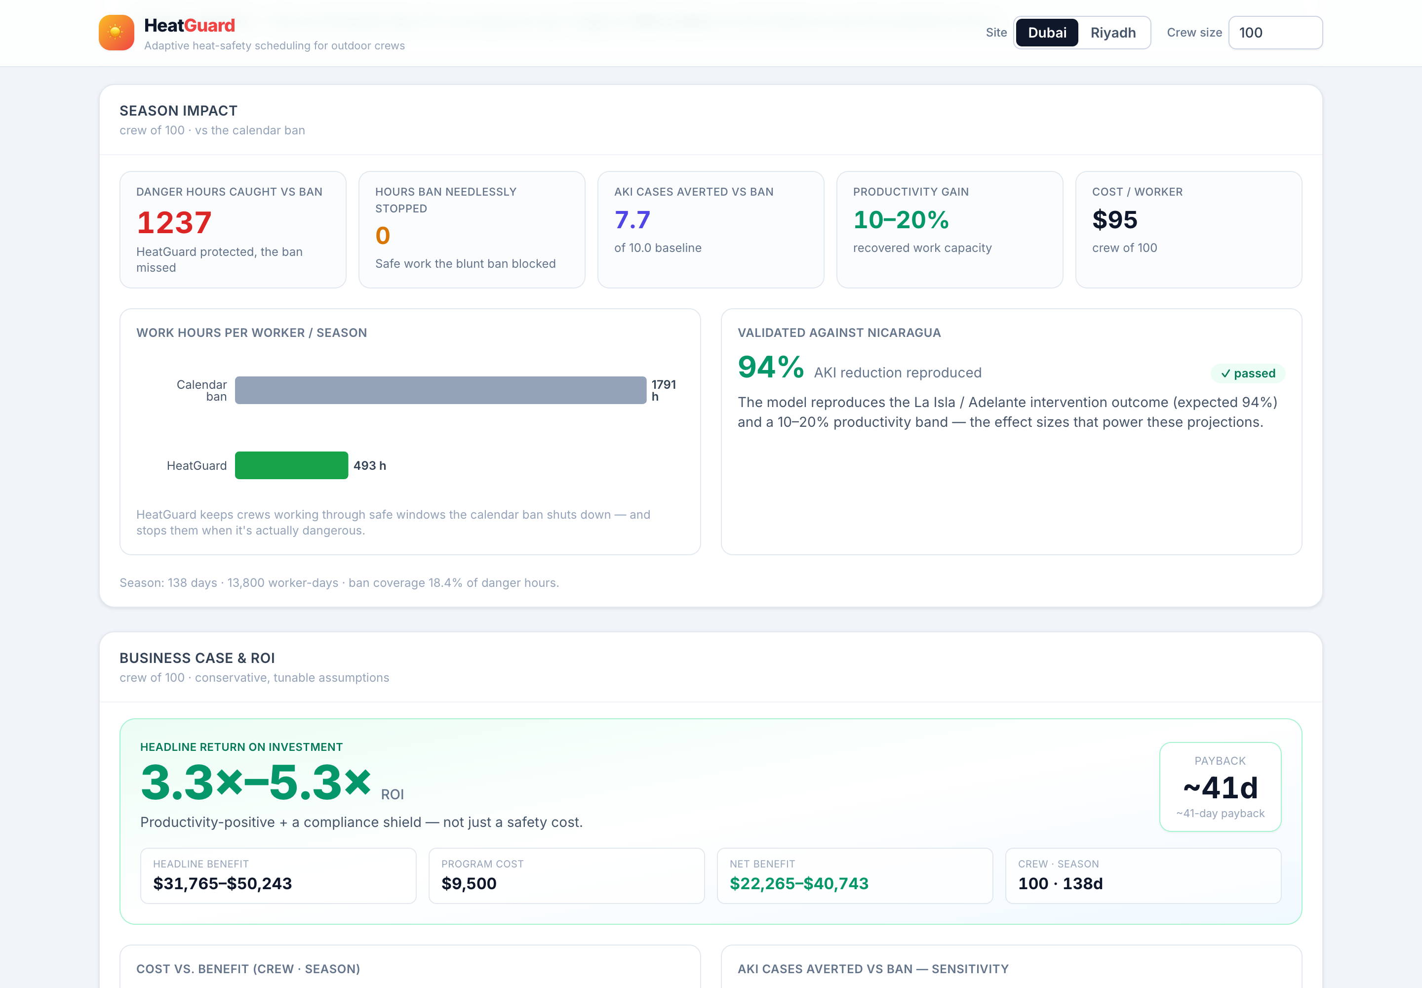
Task: Click the 493 h bar label
Action: tap(369, 465)
